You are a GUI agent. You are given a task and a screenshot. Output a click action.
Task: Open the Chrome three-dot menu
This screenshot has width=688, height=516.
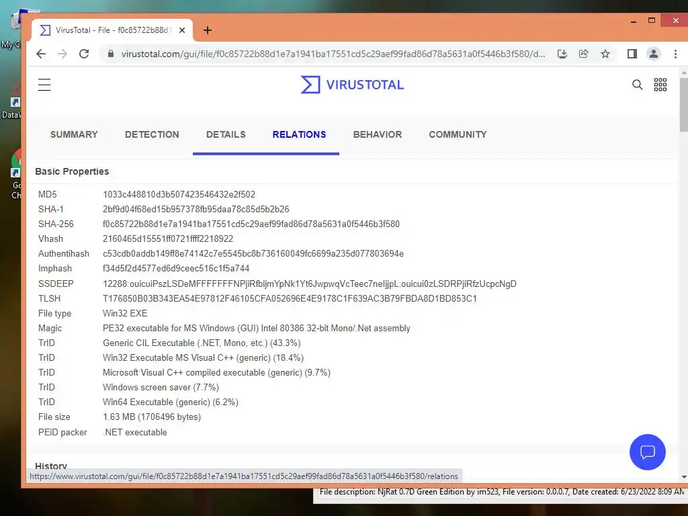[x=675, y=54]
